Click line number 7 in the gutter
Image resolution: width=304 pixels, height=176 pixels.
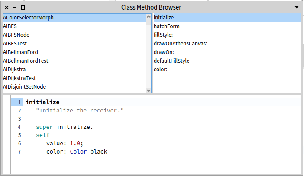19,152
